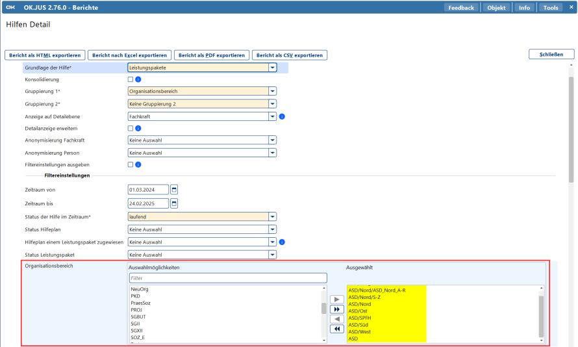Open calendar picker for Zeitraum bis
Image resolution: width=578 pixels, height=347 pixels.
(174, 203)
